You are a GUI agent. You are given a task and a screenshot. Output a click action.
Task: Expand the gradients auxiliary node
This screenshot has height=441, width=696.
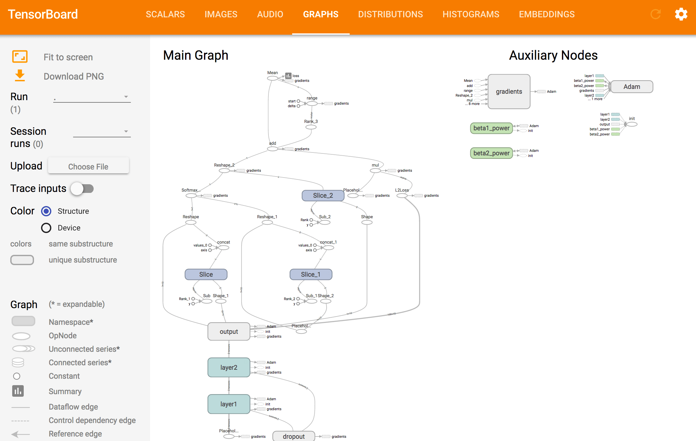click(509, 91)
